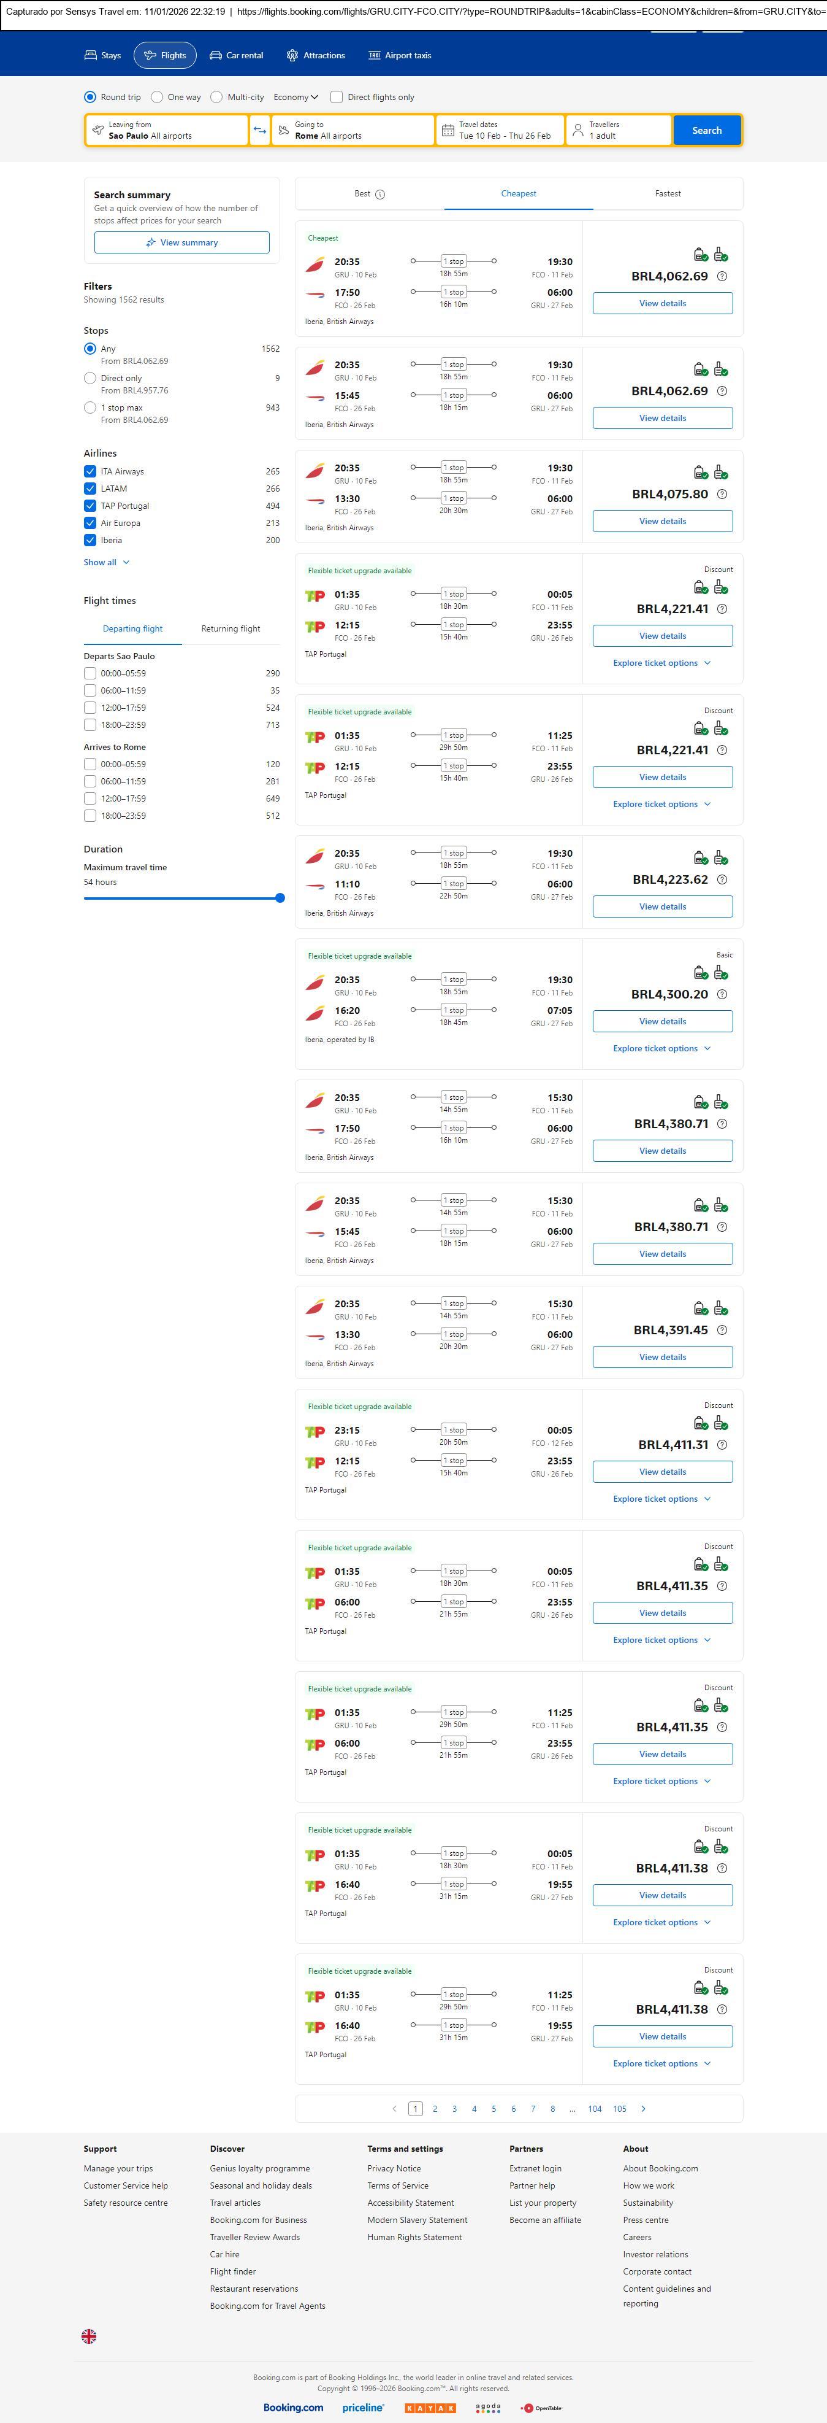Enable Direct flights only checkbox
Viewport: 827px width, 2423px height.
click(337, 97)
